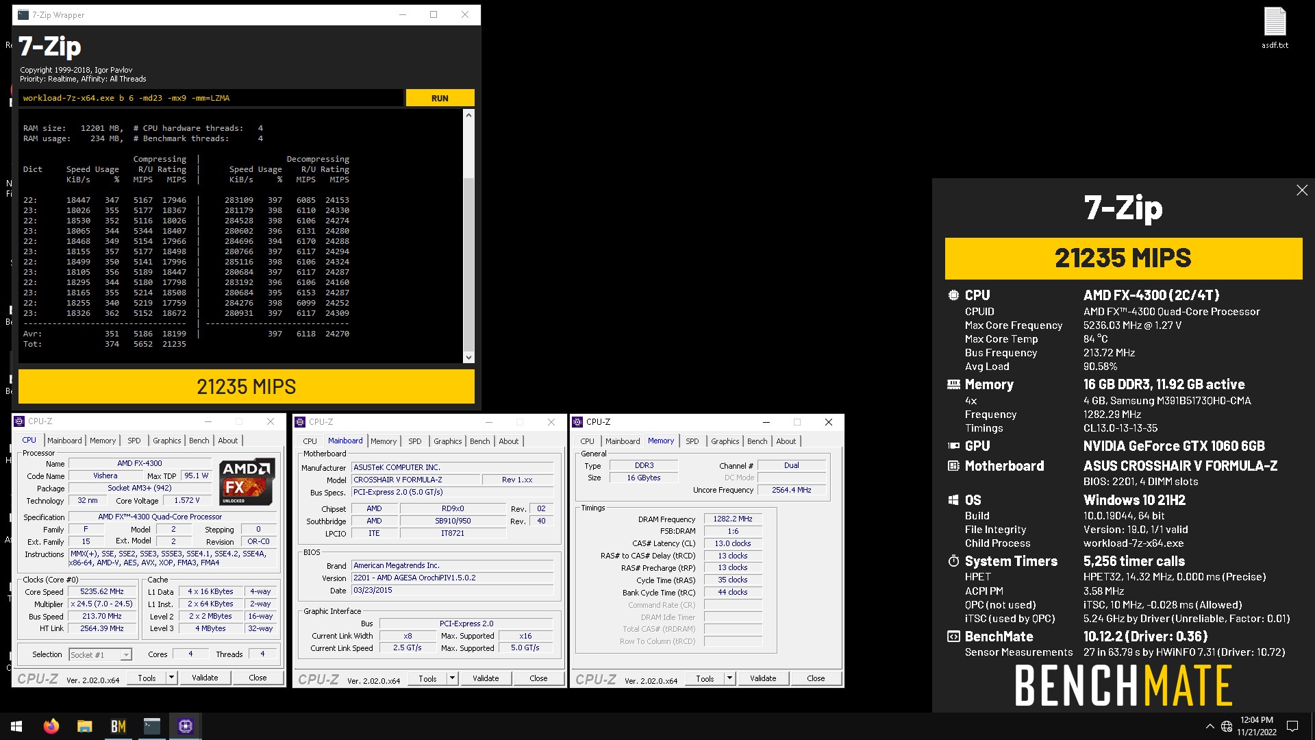The image size is (1315, 740).
Task: Open SPD tab in first CPU-Z window
Action: pos(134,441)
